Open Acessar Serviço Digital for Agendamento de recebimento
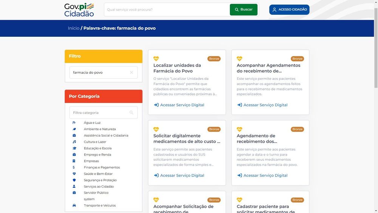Viewport: 378px width, 213px height. tap(262, 176)
